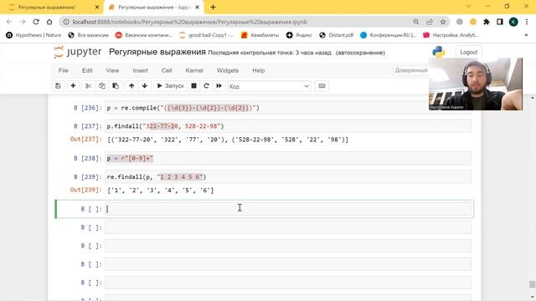Copy selected cells icon
Image resolution: width=536 pixels, height=301 pixels.
[102, 86]
